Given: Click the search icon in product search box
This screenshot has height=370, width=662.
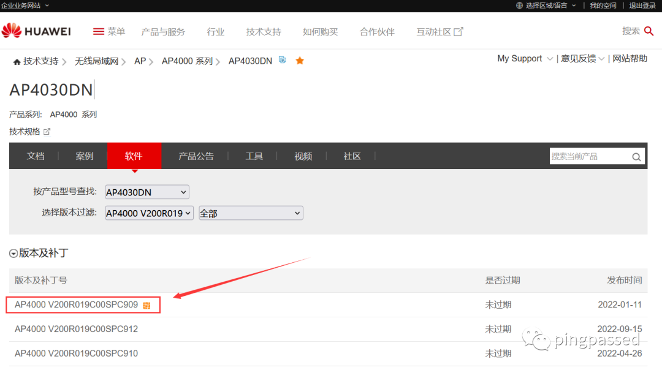Looking at the screenshot, I should pos(636,157).
